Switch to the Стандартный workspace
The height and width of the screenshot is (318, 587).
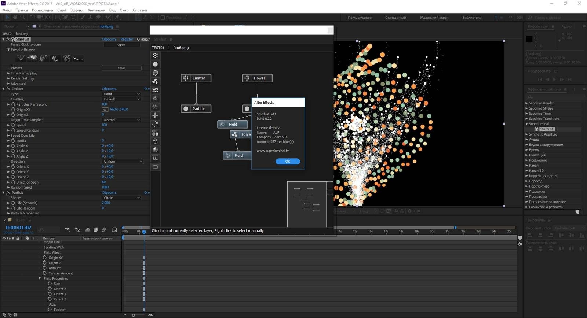point(395,18)
